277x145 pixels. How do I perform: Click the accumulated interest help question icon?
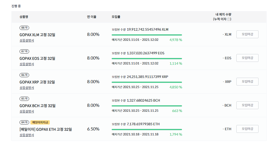click(229, 19)
